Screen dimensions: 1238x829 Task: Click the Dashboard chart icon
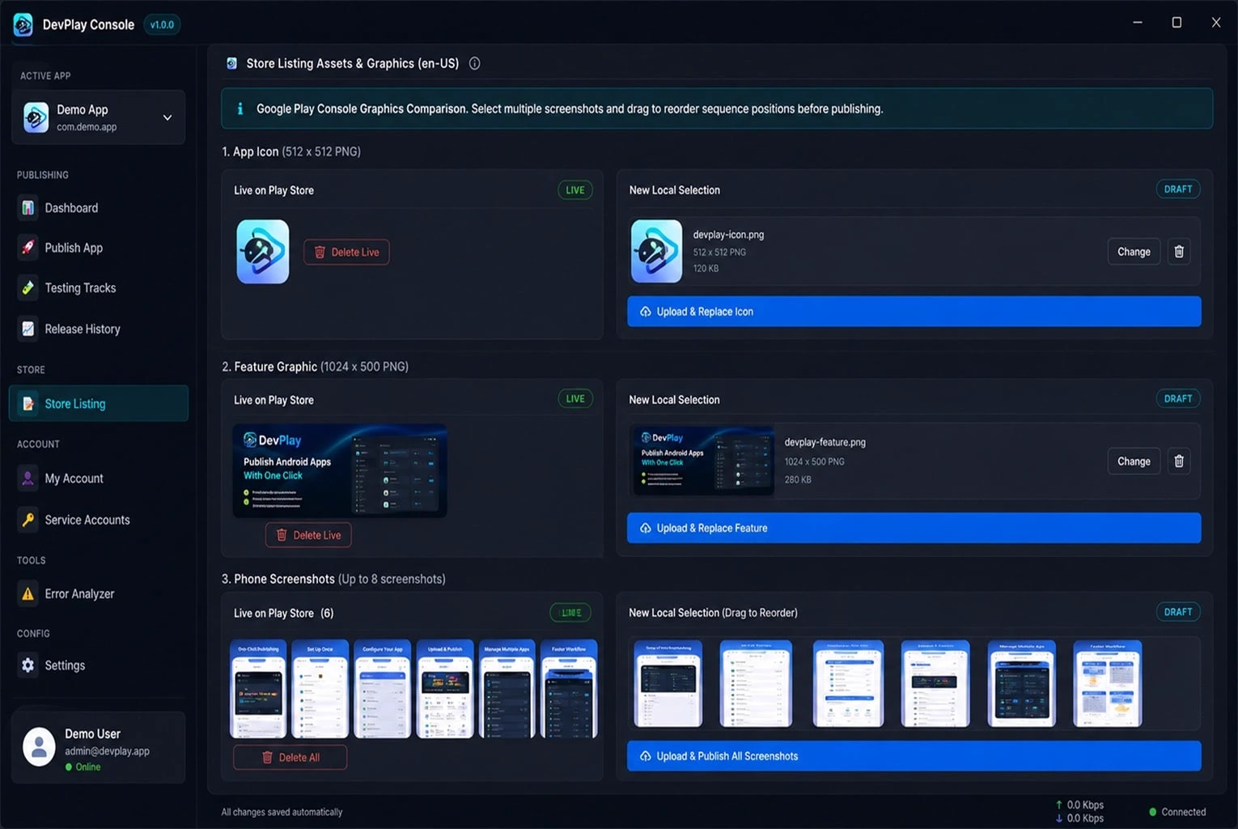point(28,208)
